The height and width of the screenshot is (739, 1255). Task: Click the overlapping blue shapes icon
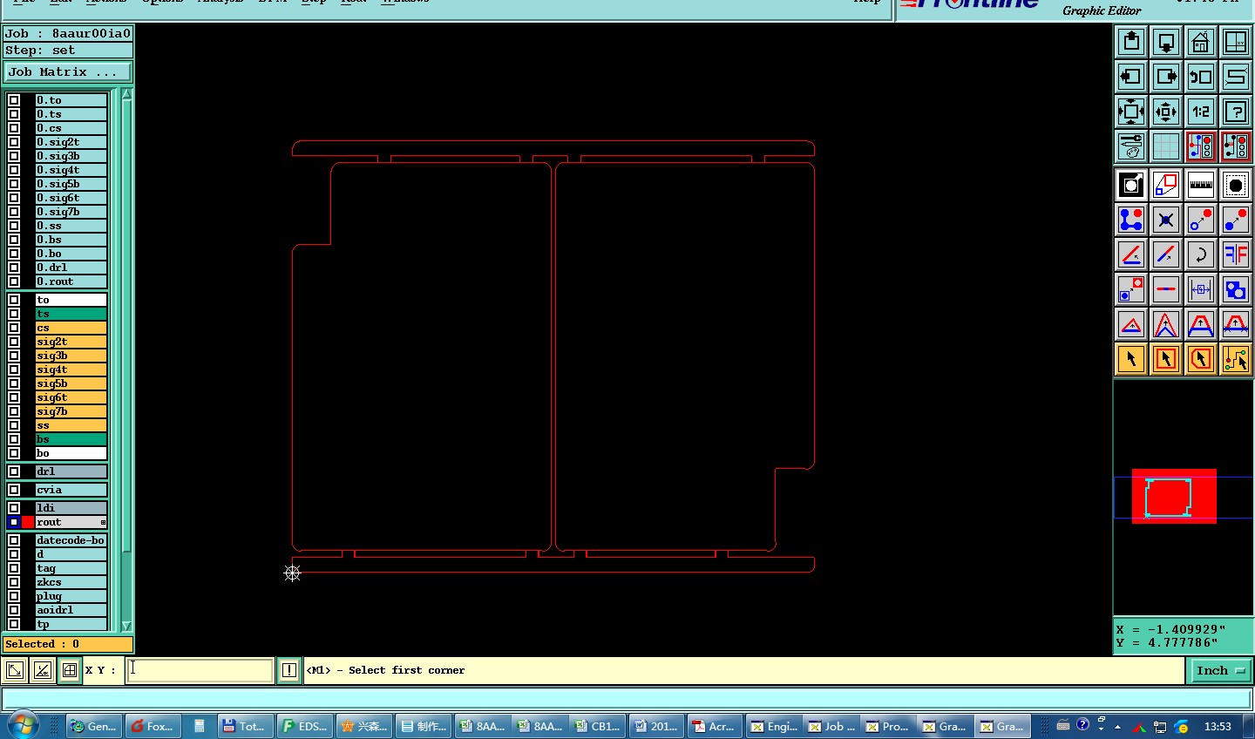[x=1236, y=289]
